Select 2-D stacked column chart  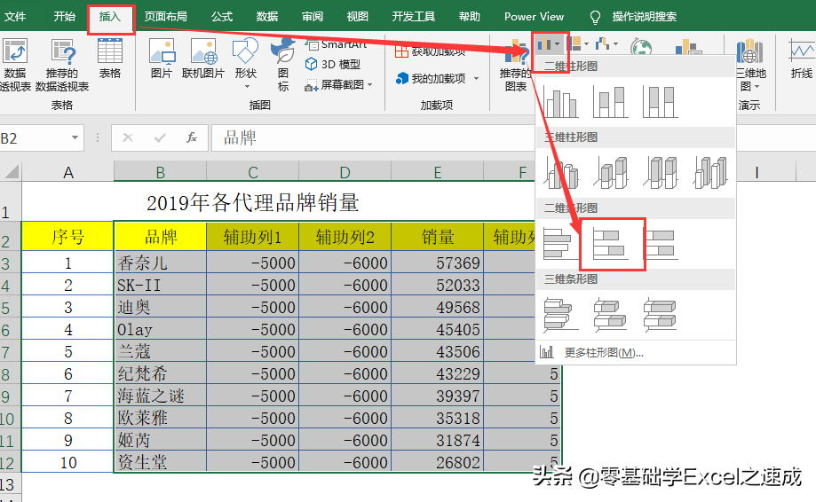tap(610, 101)
